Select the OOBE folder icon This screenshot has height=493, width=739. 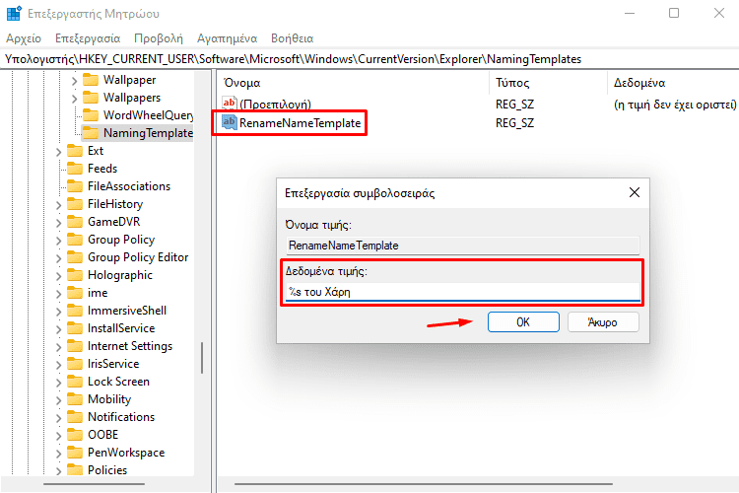[75, 435]
